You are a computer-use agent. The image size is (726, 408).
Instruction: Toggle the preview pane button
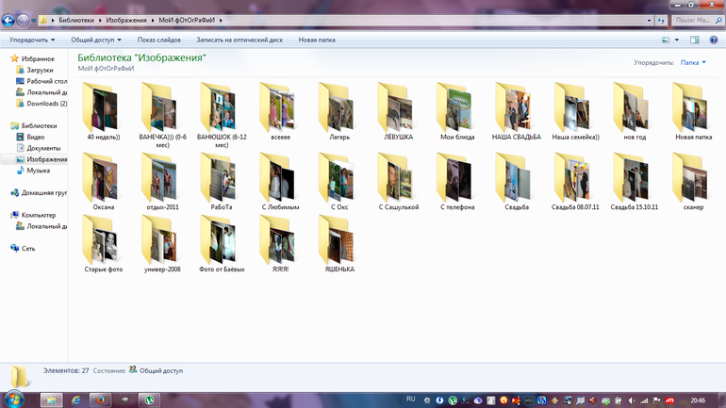point(694,41)
